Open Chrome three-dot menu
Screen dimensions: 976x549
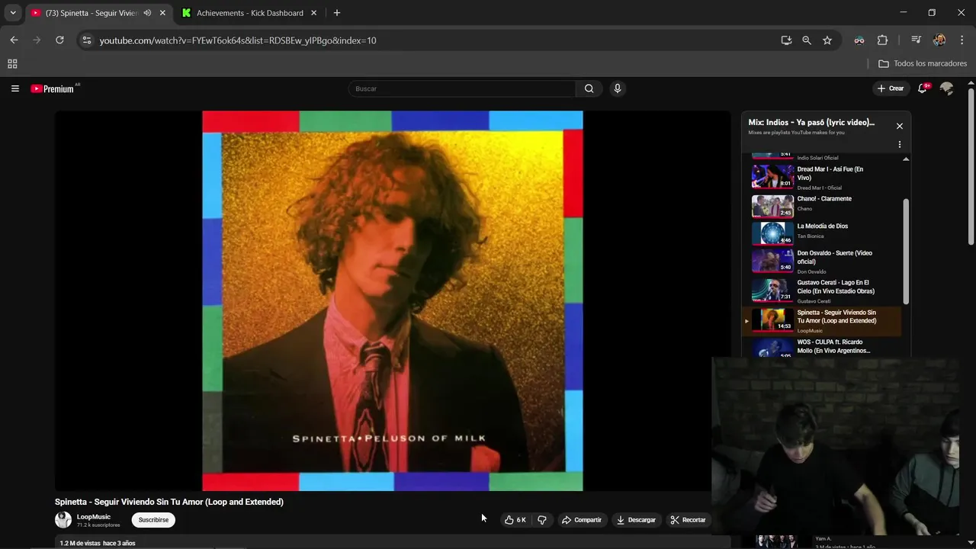(x=962, y=40)
